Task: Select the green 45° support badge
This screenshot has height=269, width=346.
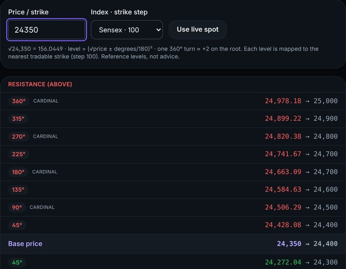Action: click(17, 262)
